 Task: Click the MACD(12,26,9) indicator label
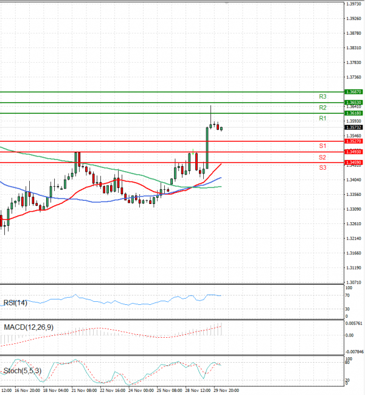tap(29, 327)
